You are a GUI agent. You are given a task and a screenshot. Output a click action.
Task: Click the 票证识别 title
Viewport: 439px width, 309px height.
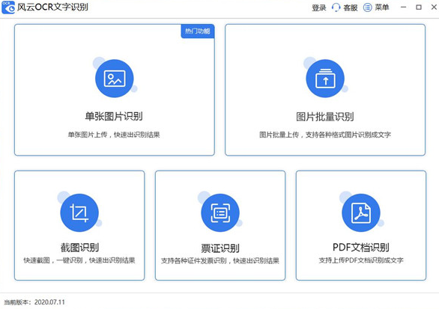click(x=220, y=248)
